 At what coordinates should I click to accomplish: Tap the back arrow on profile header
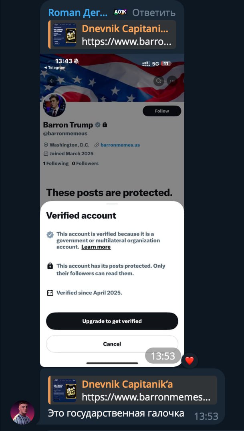[52, 81]
